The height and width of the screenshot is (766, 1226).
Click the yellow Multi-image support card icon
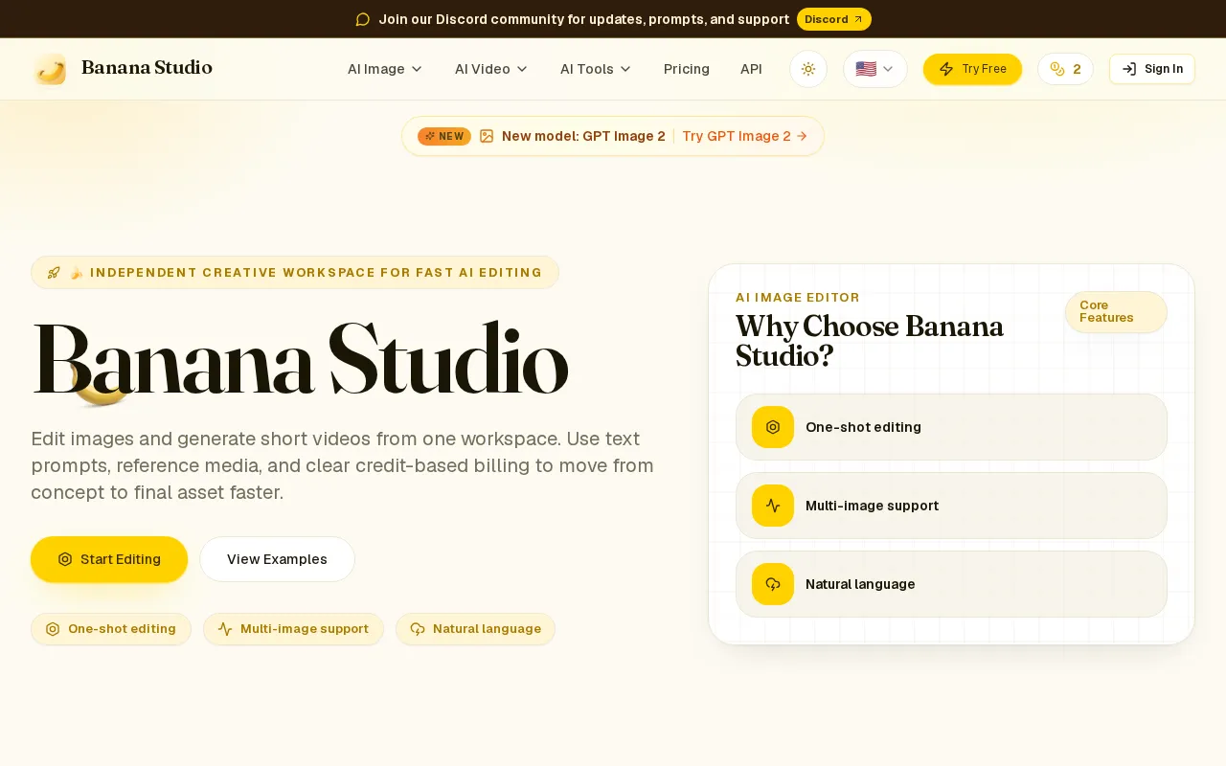773,506
